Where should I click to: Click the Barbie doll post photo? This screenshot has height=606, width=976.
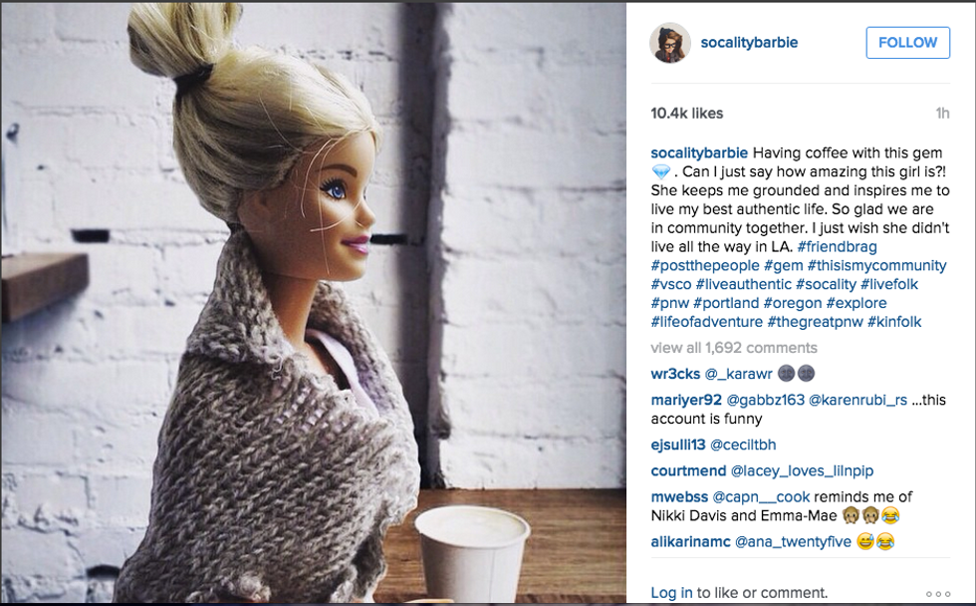tap(314, 303)
